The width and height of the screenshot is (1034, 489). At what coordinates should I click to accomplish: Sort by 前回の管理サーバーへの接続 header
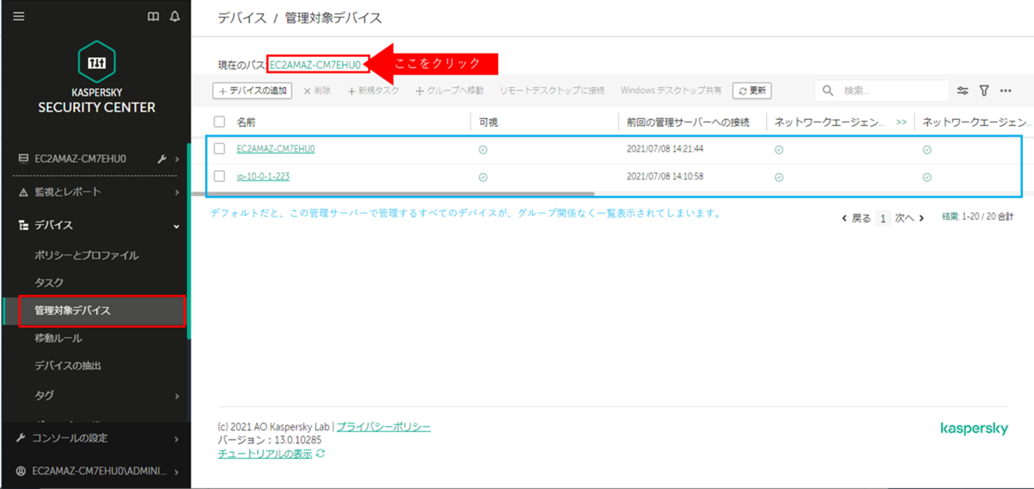[x=688, y=122]
